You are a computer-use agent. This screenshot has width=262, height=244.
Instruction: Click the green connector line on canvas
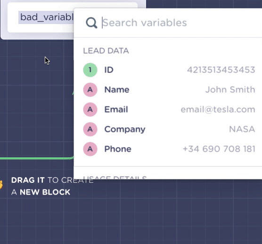click(36, 158)
